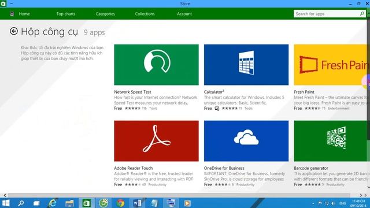The width and height of the screenshot is (370, 208).
Task: Switch the ENG input language indicator
Action: (x=342, y=203)
